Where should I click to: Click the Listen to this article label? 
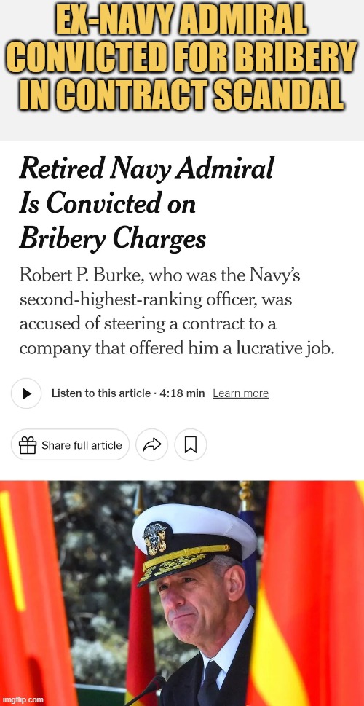(x=100, y=393)
